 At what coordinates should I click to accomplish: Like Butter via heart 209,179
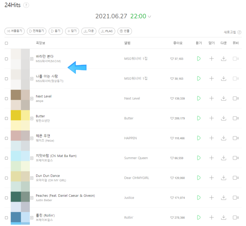tap(177, 118)
